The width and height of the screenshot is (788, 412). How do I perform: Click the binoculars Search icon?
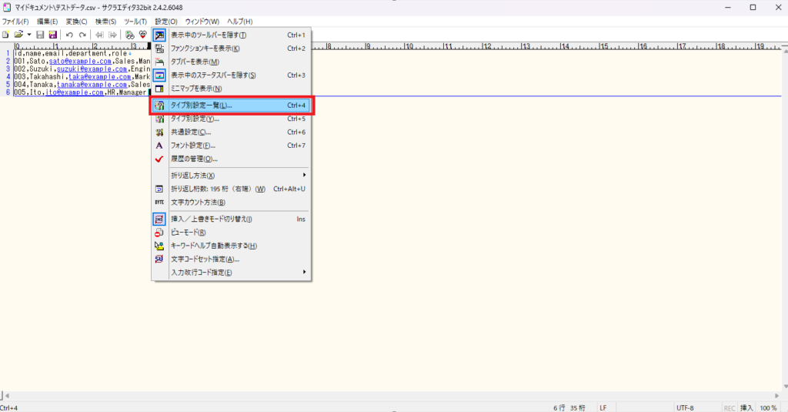coord(130,35)
